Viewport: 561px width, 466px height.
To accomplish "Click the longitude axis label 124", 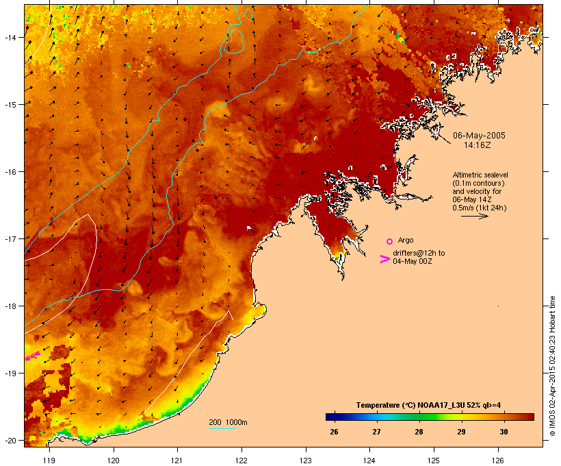I will pyautogui.click(x=369, y=461).
